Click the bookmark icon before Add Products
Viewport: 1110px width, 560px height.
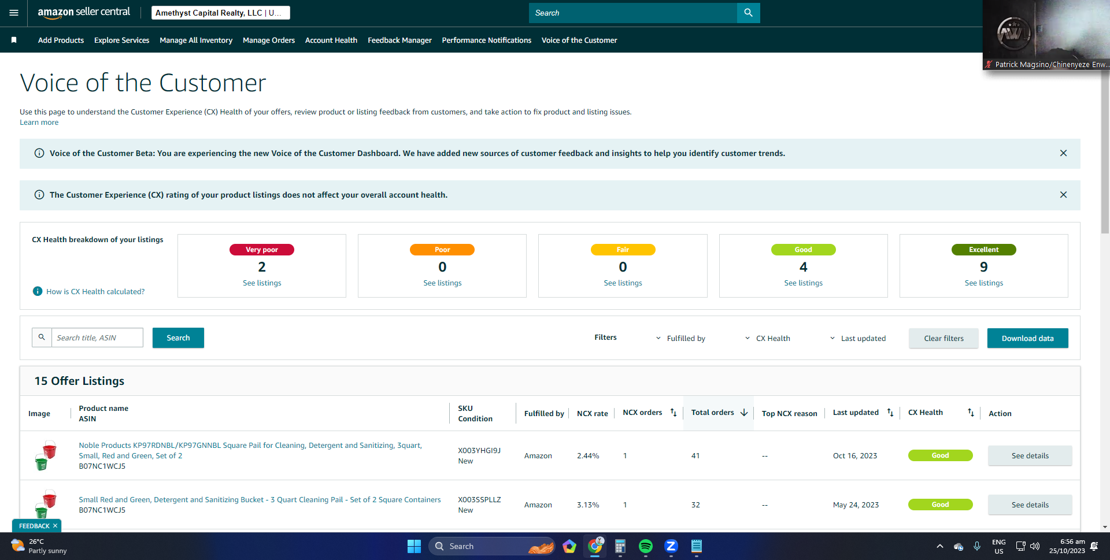[x=14, y=40]
